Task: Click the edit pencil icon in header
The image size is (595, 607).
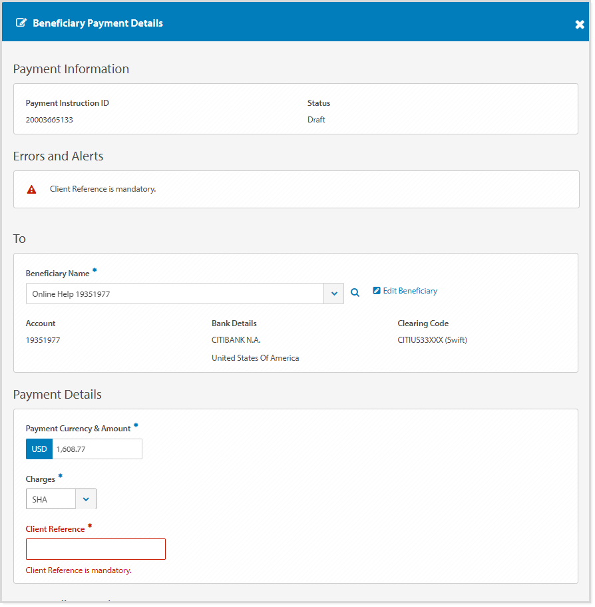Action: [21, 23]
